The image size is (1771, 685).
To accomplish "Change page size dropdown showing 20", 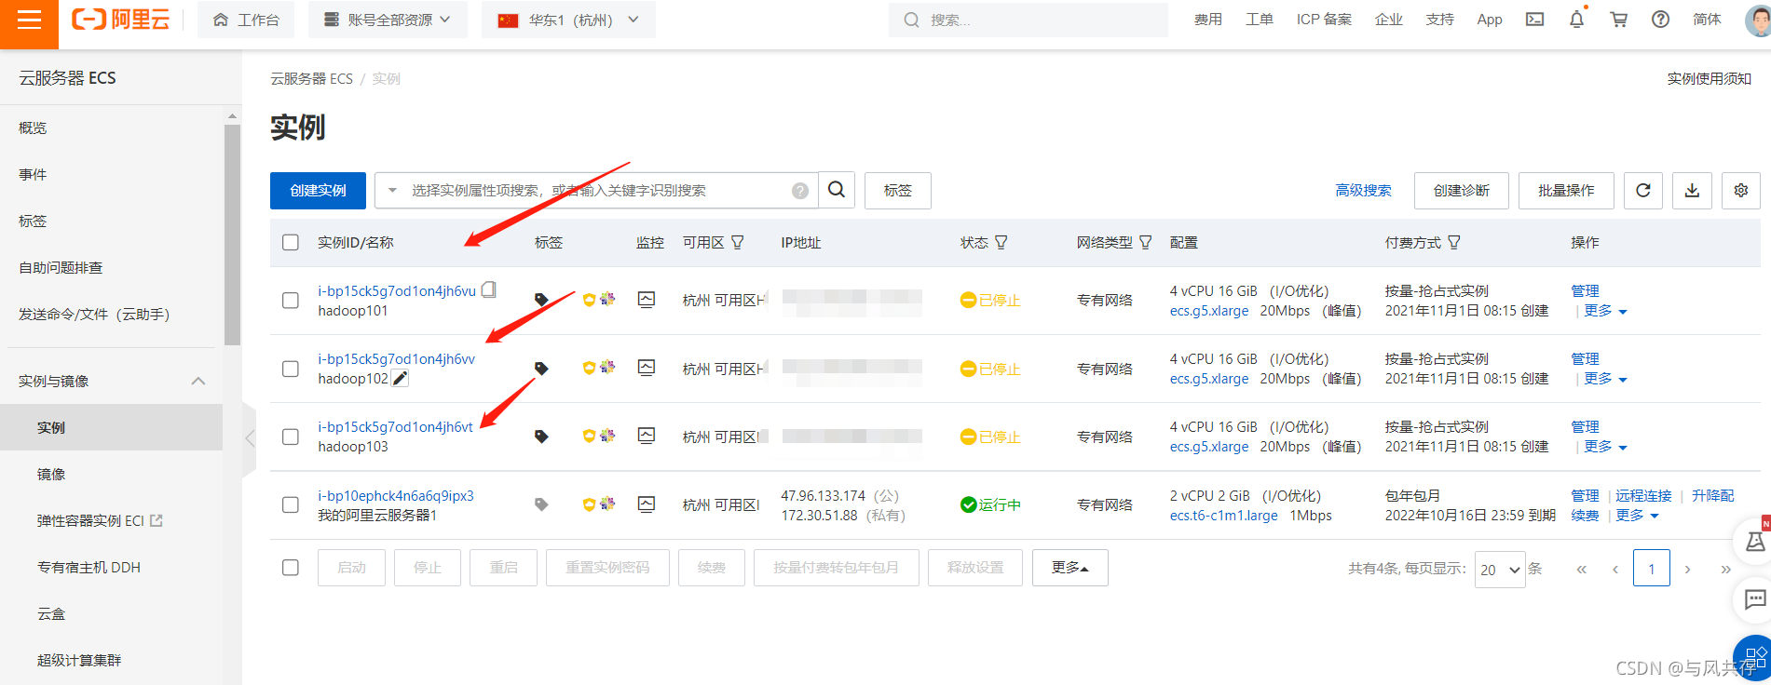I will click(1500, 569).
